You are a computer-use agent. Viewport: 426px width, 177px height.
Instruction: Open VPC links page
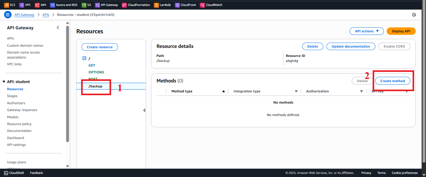(14, 64)
